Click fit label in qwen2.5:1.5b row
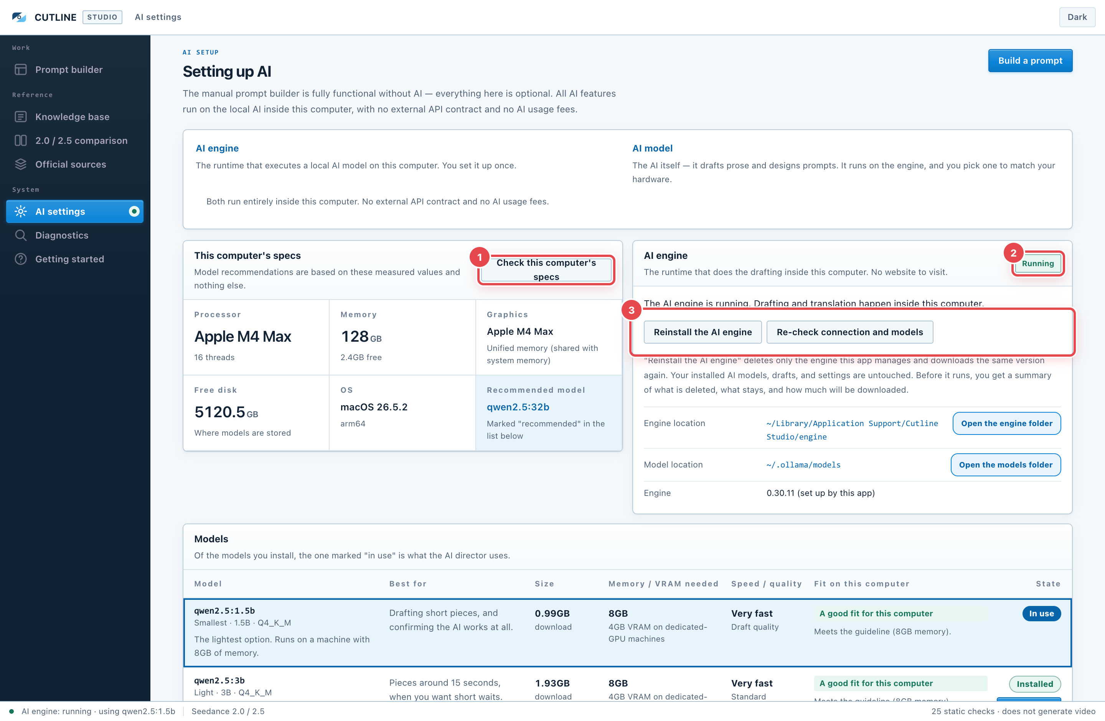The width and height of the screenshot is (1105, 721). 900,613
